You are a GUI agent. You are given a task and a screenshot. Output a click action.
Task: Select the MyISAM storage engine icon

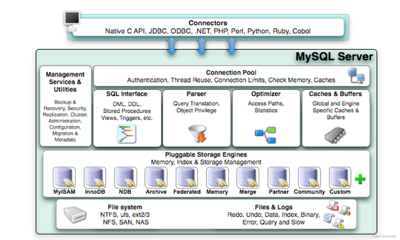click(64, 177)
